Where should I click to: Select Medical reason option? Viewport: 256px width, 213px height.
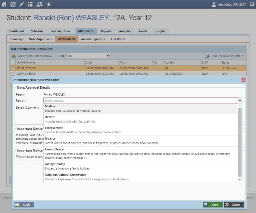(x=141, y=109)
